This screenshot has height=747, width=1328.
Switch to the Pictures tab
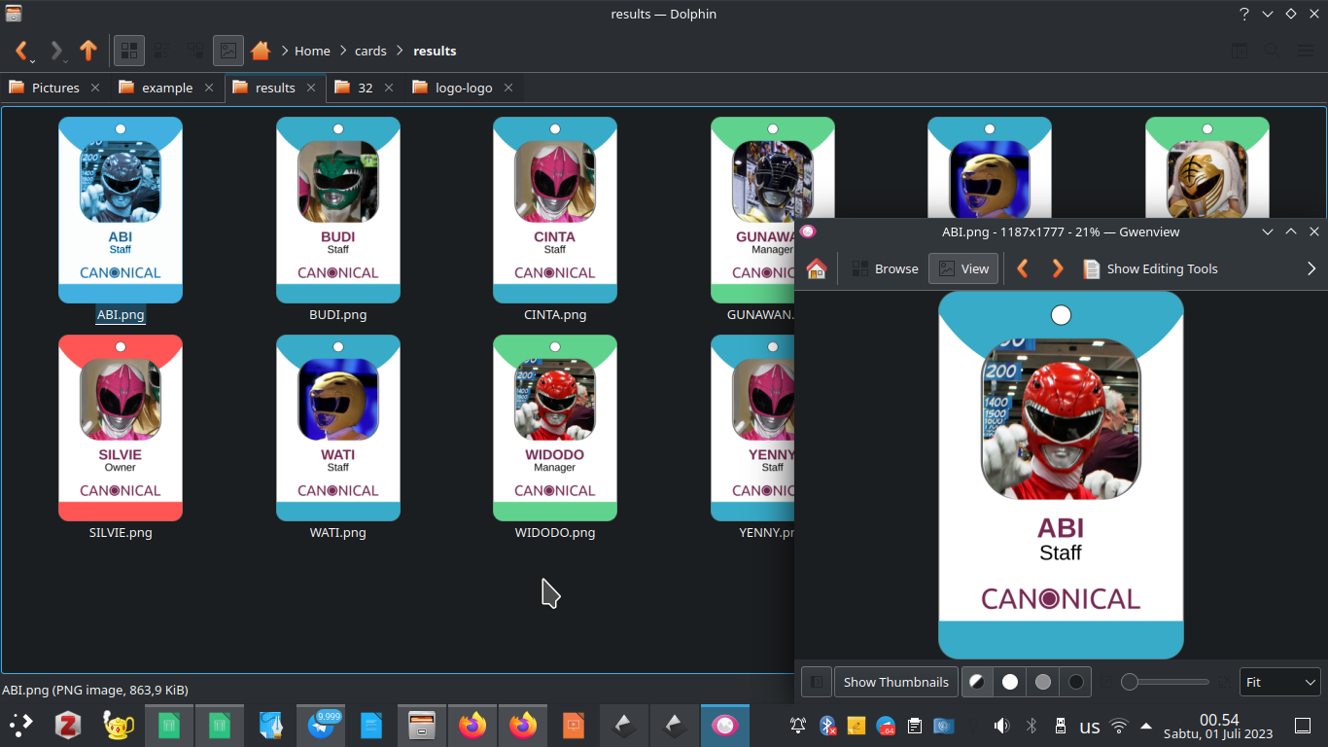click(55, 88)
